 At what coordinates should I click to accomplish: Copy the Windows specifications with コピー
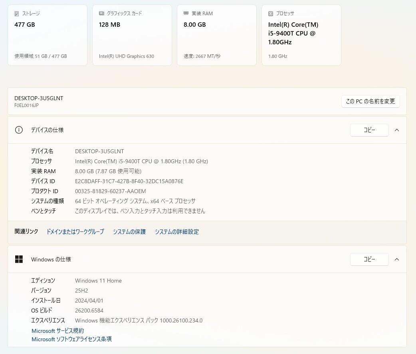click(369, 259)
